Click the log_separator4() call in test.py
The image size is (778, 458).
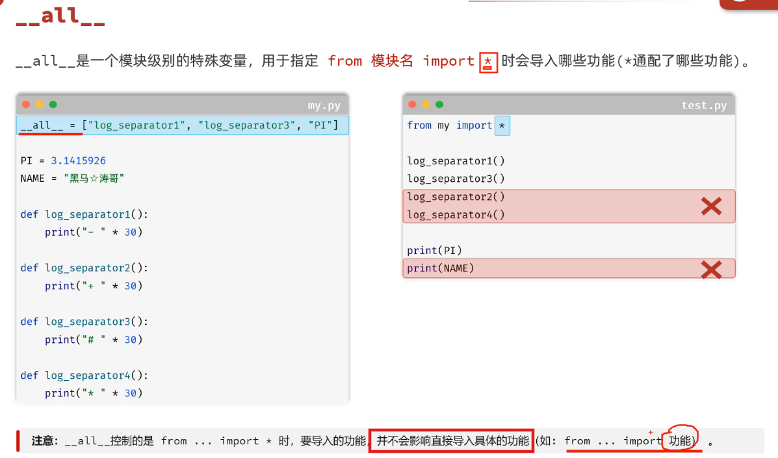456,214
